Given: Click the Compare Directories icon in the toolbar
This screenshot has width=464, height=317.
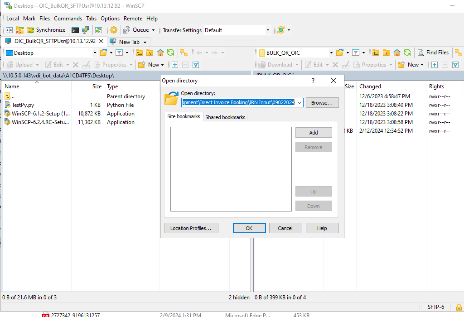Looking at the screenshot, I should pyautogui.click(x=9, y=30).
